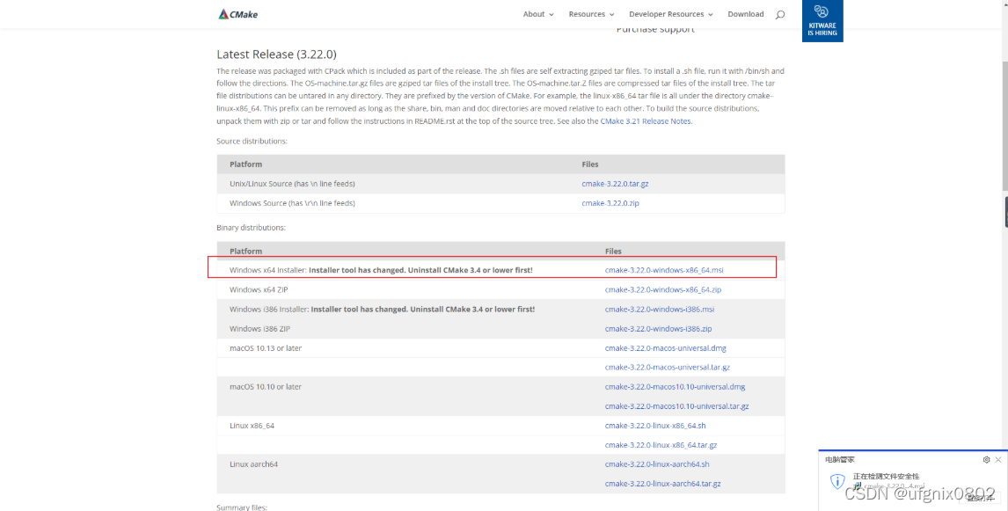Download cmake-3.22.0-linux-aarch64.tar.gz
Image resolution: width=1008 pixels, height=511 pixels.
coord(663,484)
